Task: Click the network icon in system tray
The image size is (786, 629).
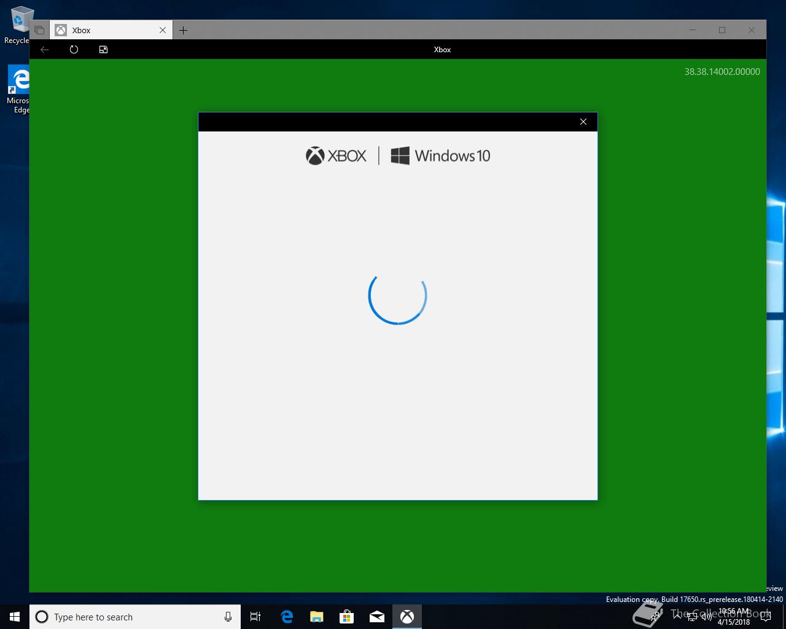Action: (691, 617)
